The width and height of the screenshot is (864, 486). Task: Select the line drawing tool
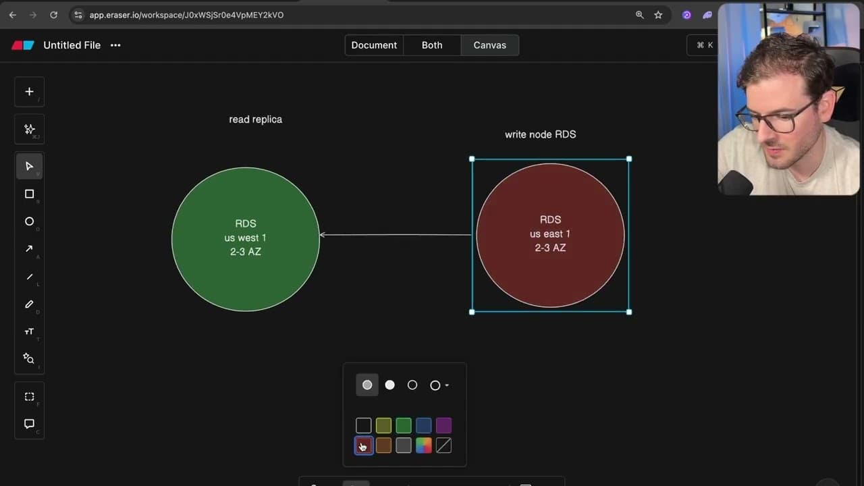coord(29,276)
